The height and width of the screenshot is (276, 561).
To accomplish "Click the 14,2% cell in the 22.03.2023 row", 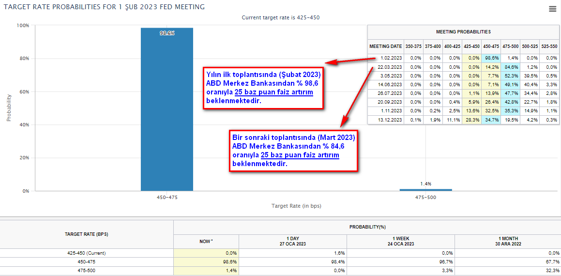I will click(x=491, y=67).
